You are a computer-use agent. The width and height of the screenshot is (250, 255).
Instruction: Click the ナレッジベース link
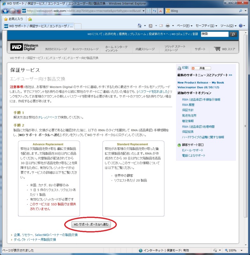pyautogui.click(x=48, y=117)
